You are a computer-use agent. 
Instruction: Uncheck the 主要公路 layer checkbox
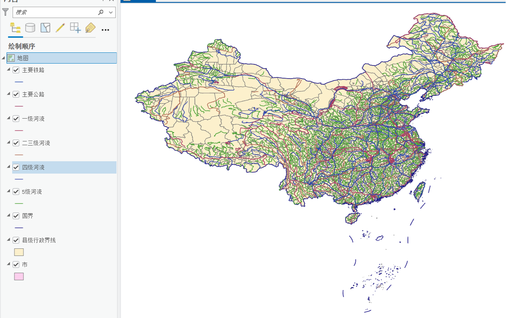point(16,94)
